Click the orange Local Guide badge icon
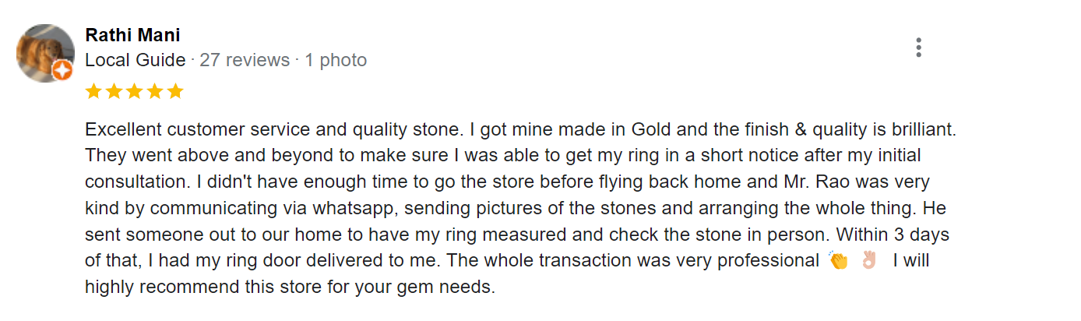Image resolution: width=1081 pixels, height=321 pixels. [x=62, y=72]
